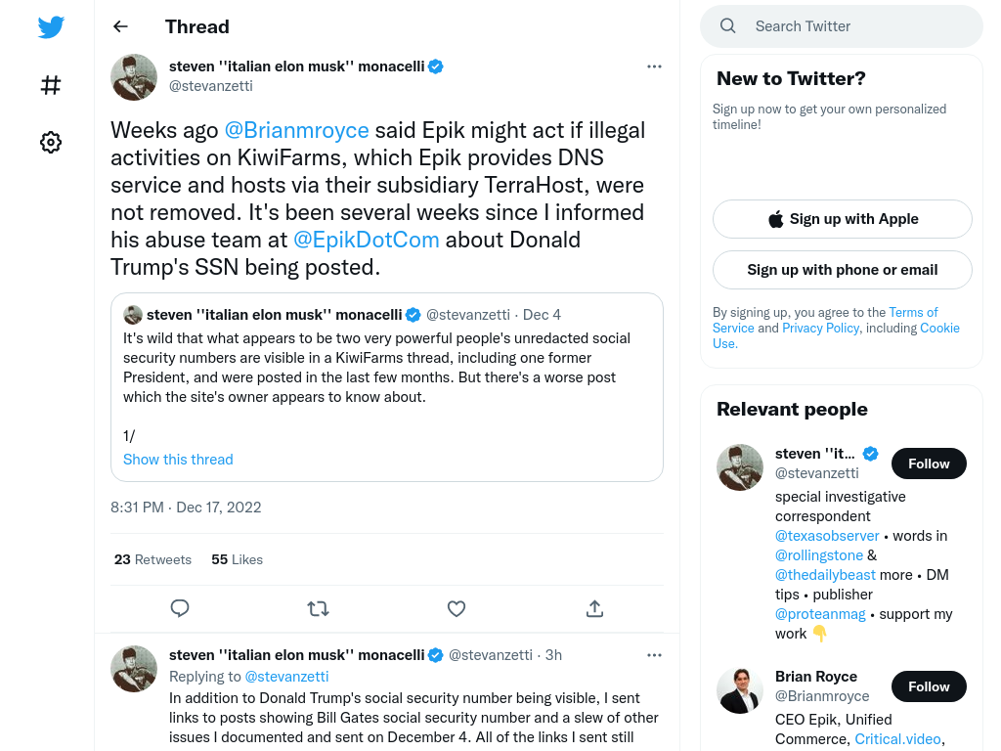The width and height of the screenshot is (1001, 751).
Task: Sign up with phone or email
Action: coord(842,270)
